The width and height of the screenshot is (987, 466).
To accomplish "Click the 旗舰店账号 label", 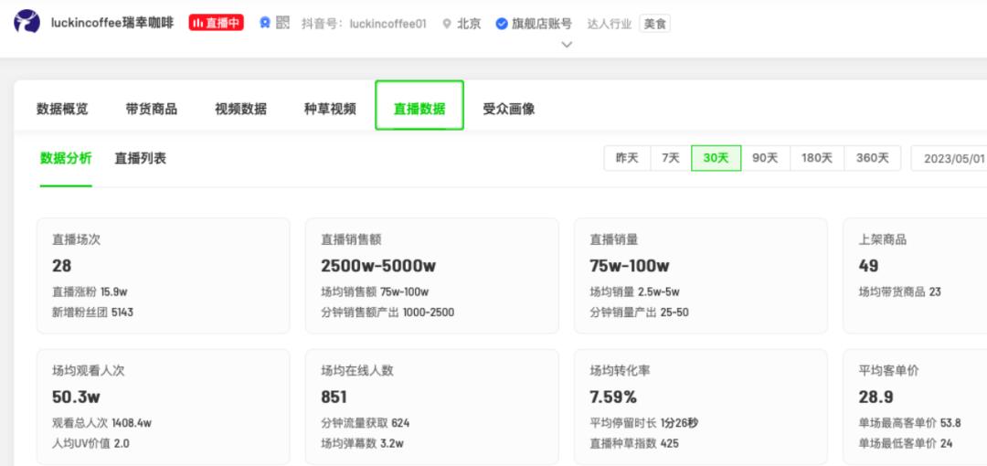I will tap(541, 24).
